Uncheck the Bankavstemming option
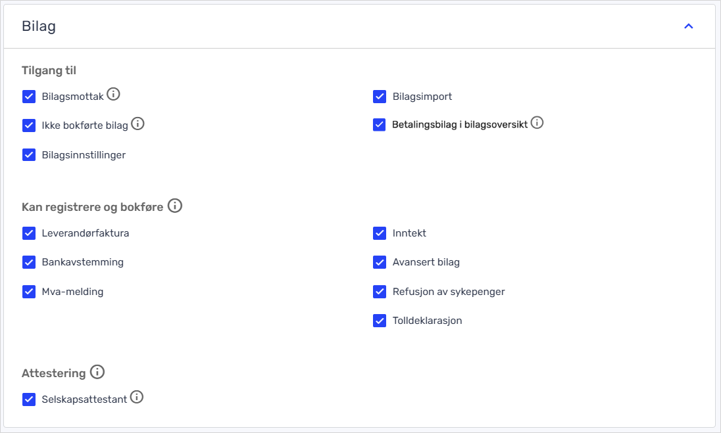The width and height of the screenshot is (721, 433). pyautogui.click(x=29, y=262)
